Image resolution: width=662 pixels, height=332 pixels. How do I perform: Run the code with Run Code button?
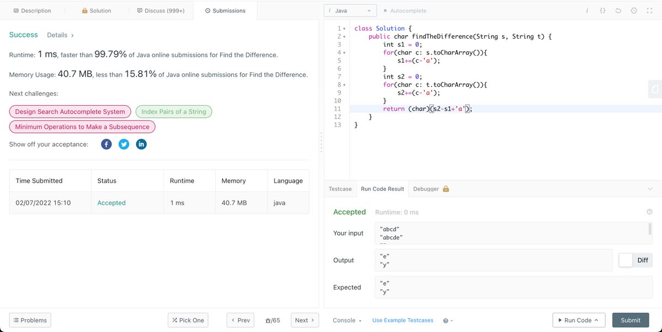[x=579, y=320]
